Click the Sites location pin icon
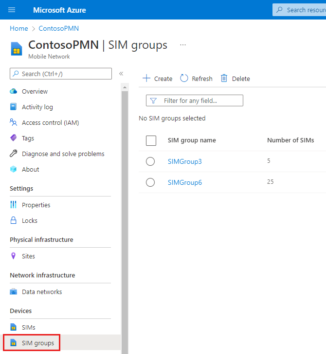The width and height of the screenshot is (326, 354). tap(14, 256)
